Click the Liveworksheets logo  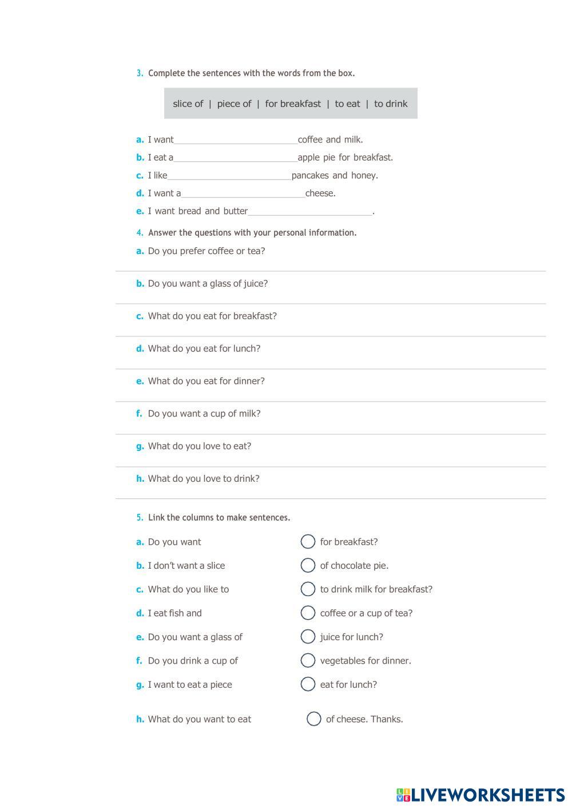point(480,795)
